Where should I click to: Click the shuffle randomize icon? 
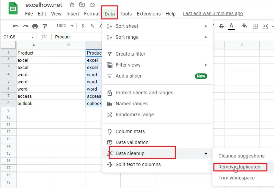(x=110, y=115)
